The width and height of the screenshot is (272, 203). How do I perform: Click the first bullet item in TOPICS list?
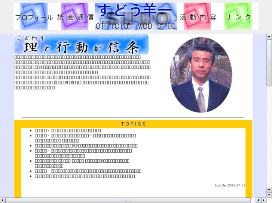coord(68,130)
